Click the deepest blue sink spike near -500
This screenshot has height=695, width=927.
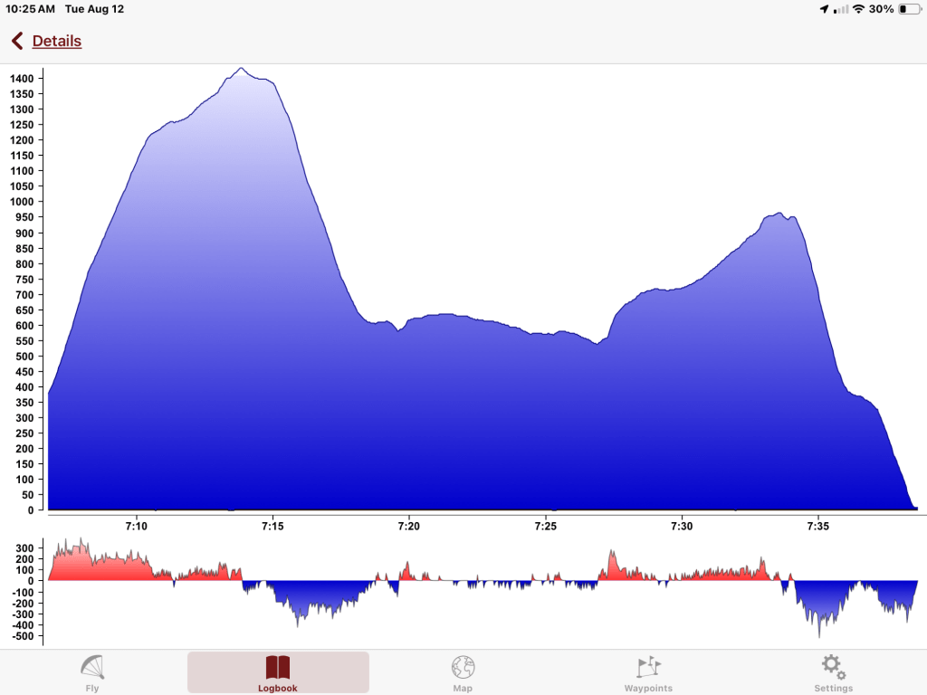(819, 632)
